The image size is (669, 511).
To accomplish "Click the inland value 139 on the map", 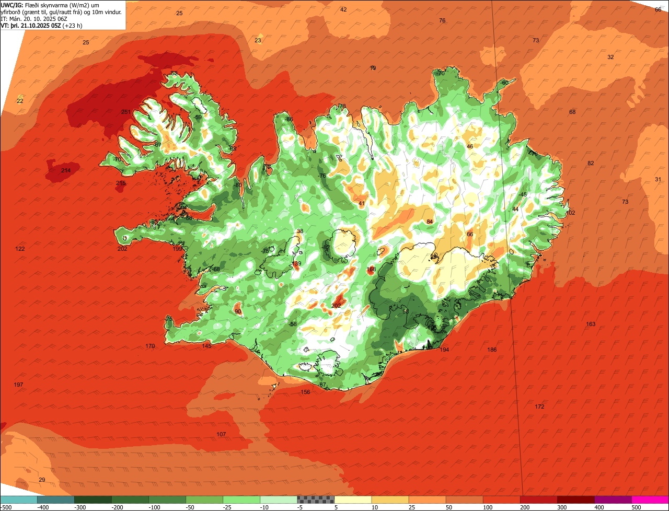I will click(296, 264).
